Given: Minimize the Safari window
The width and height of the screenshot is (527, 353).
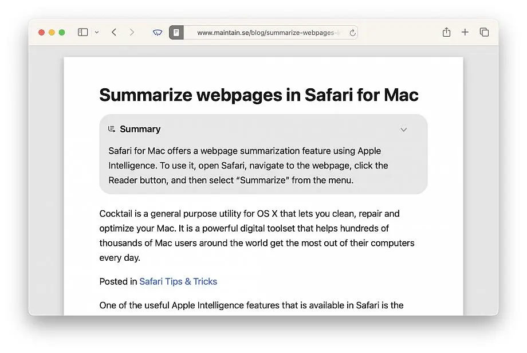Looking at the screenshot, I should point(52,32).
